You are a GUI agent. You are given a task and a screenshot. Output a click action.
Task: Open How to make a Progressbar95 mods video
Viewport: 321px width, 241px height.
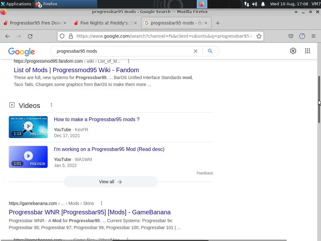(97, 120)
